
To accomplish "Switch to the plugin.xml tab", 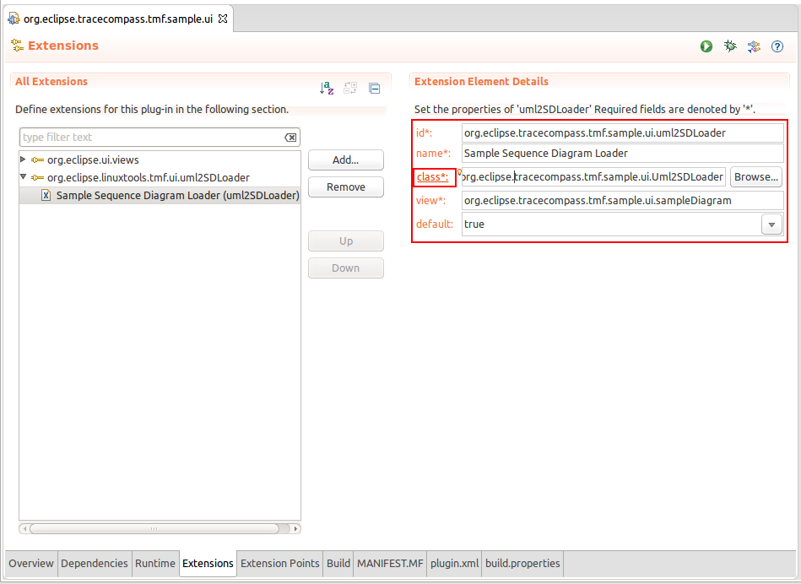I will pyautogui.click(x=453, y=563).
